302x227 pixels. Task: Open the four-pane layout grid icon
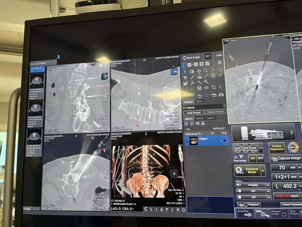click(x=190, y=65)
